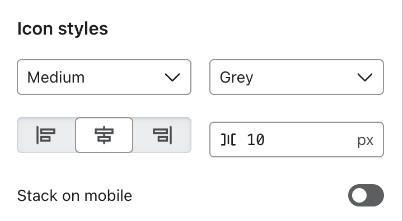Click the Icon styles section heading
The height and width of the screenshot is (221, 403).
[63, 28]
